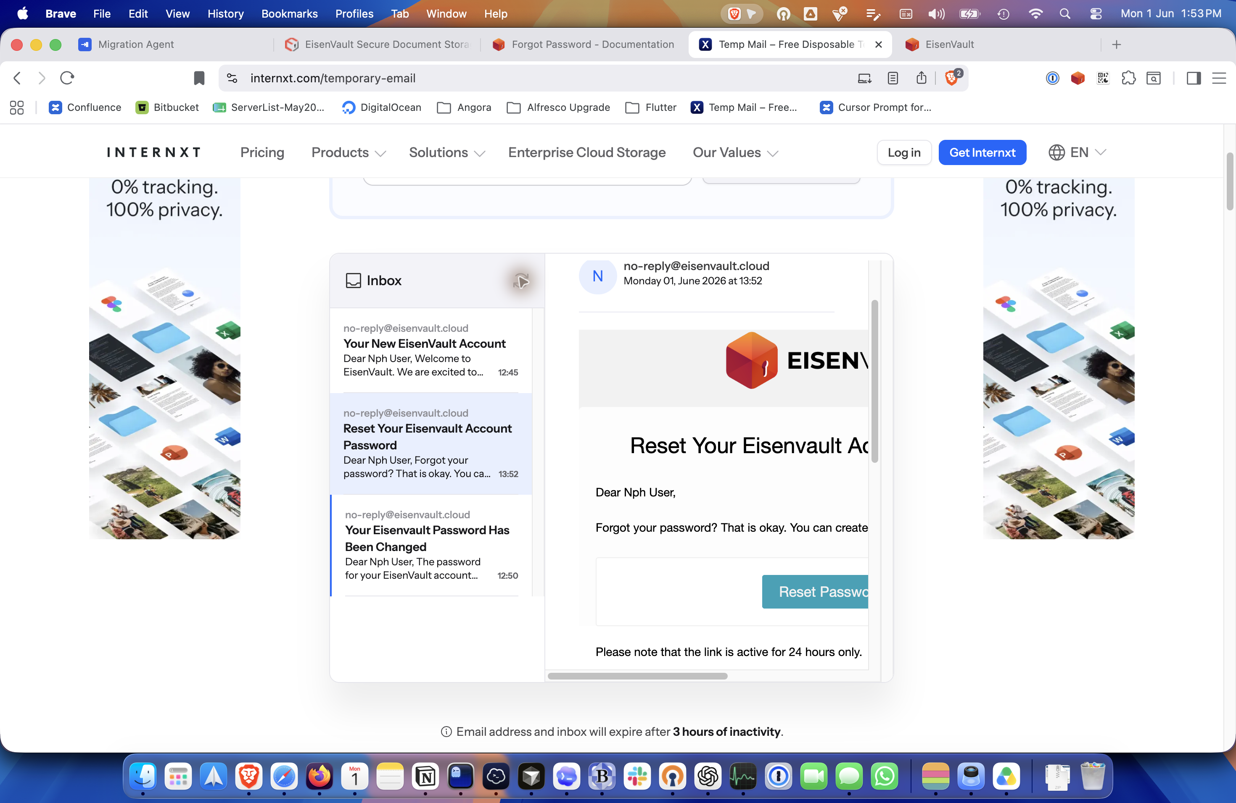The height and width of the screenshot is (803, 1236).
Task: Toggle the browser sidebar panel
Action: (1194, 79)
